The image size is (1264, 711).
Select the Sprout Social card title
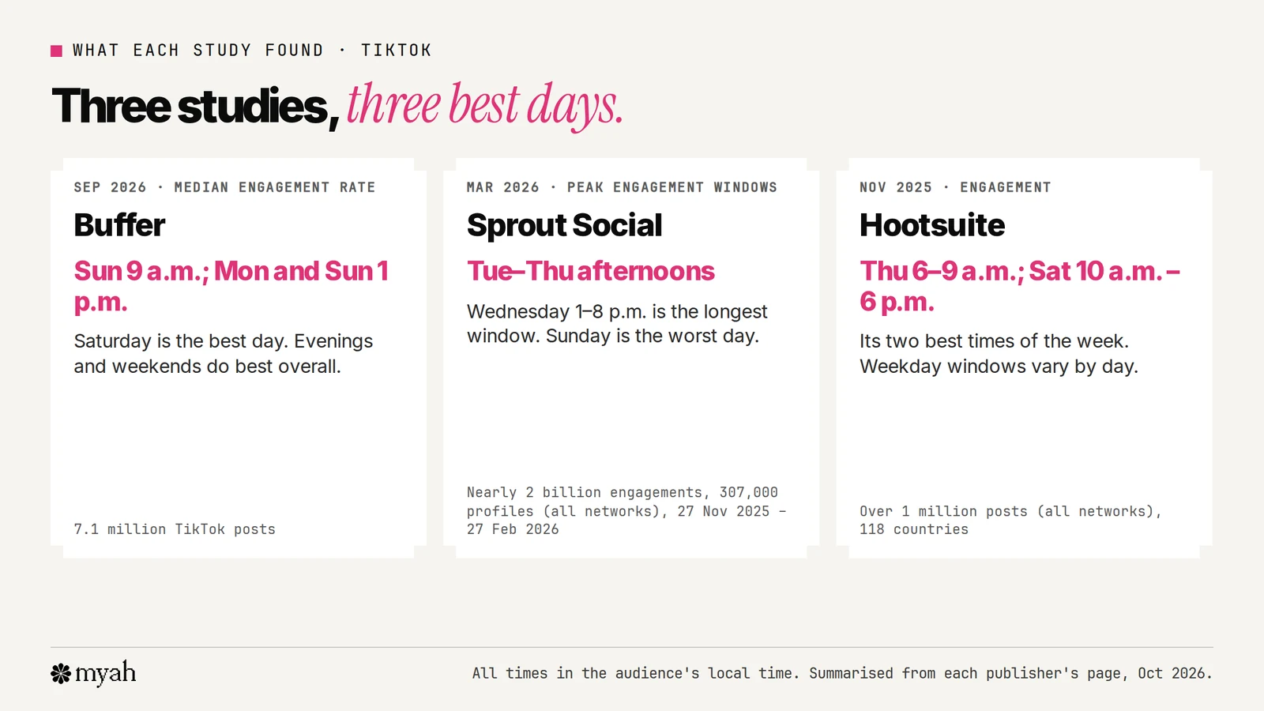pyautogui.click(x=564, y=225)
